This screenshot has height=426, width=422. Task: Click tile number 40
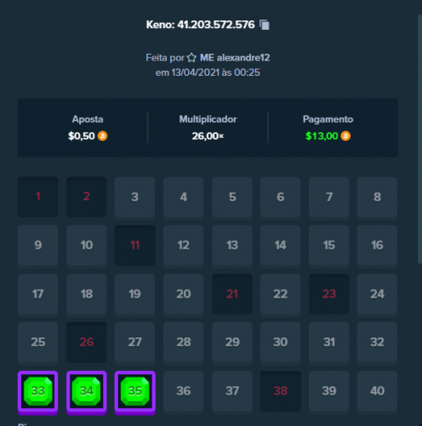377,391
